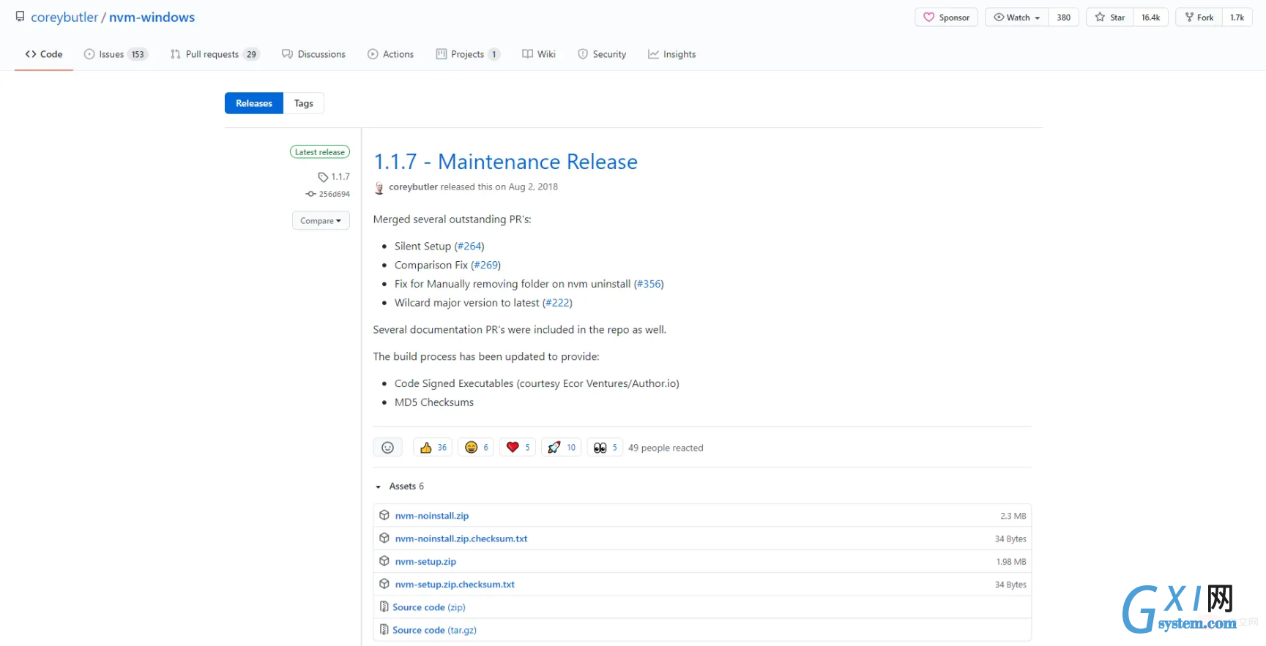This screenshot has height=646, width=1266.
Task: Toggle the heart reaction (5)
Action: click(x=518, y=447)
